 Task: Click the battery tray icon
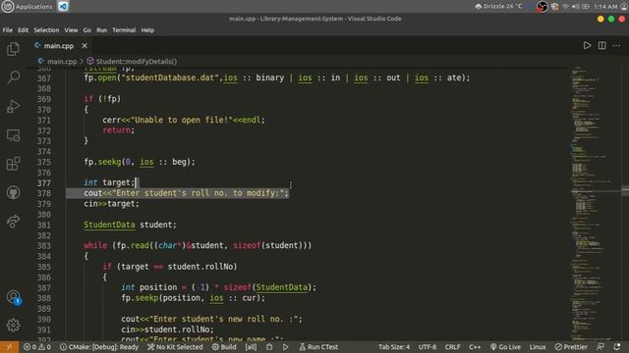[x=586, y=7]
